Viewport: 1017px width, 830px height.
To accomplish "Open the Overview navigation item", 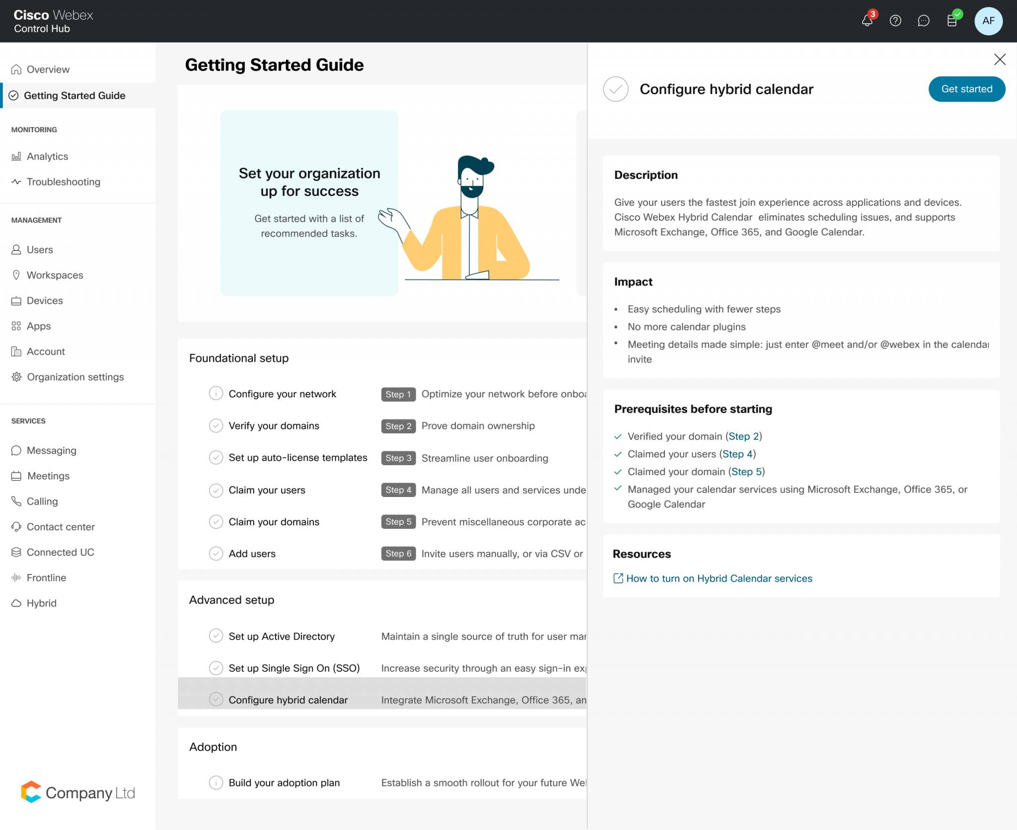I will pos(48,69).
